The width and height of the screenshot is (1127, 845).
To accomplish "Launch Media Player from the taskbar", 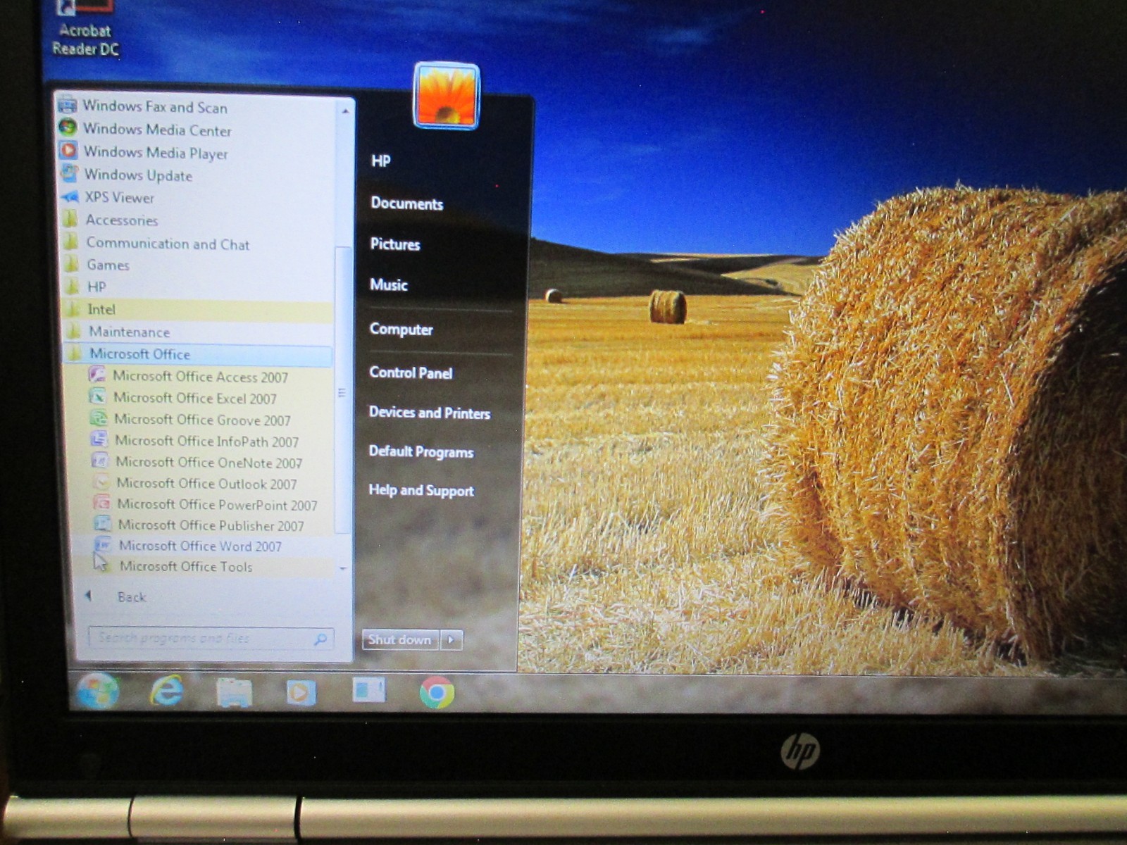I will 301,693.
